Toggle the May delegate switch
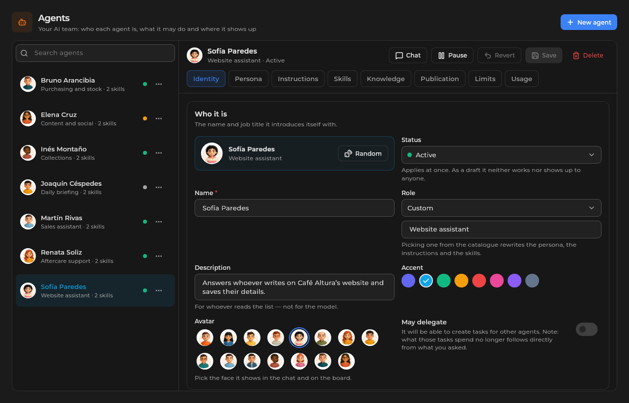Viewport: 629px width, 403px height. (x=587, y=329)
